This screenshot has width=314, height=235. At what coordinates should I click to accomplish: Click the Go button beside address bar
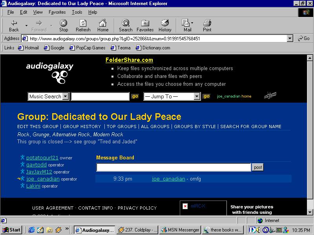304,38
